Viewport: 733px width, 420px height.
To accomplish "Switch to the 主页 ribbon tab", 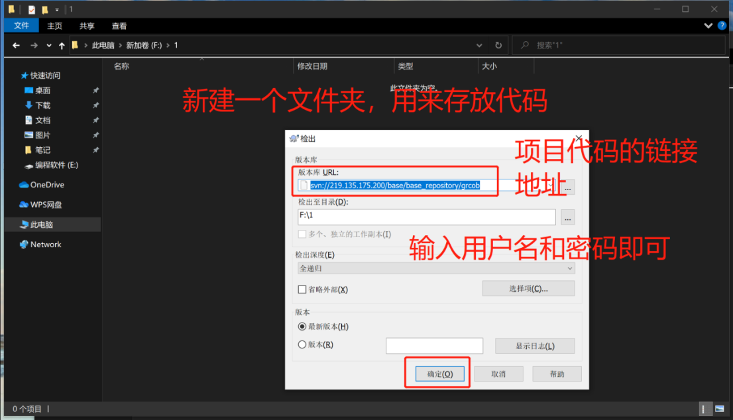I will pyautogui.click(x=55, y=26).
